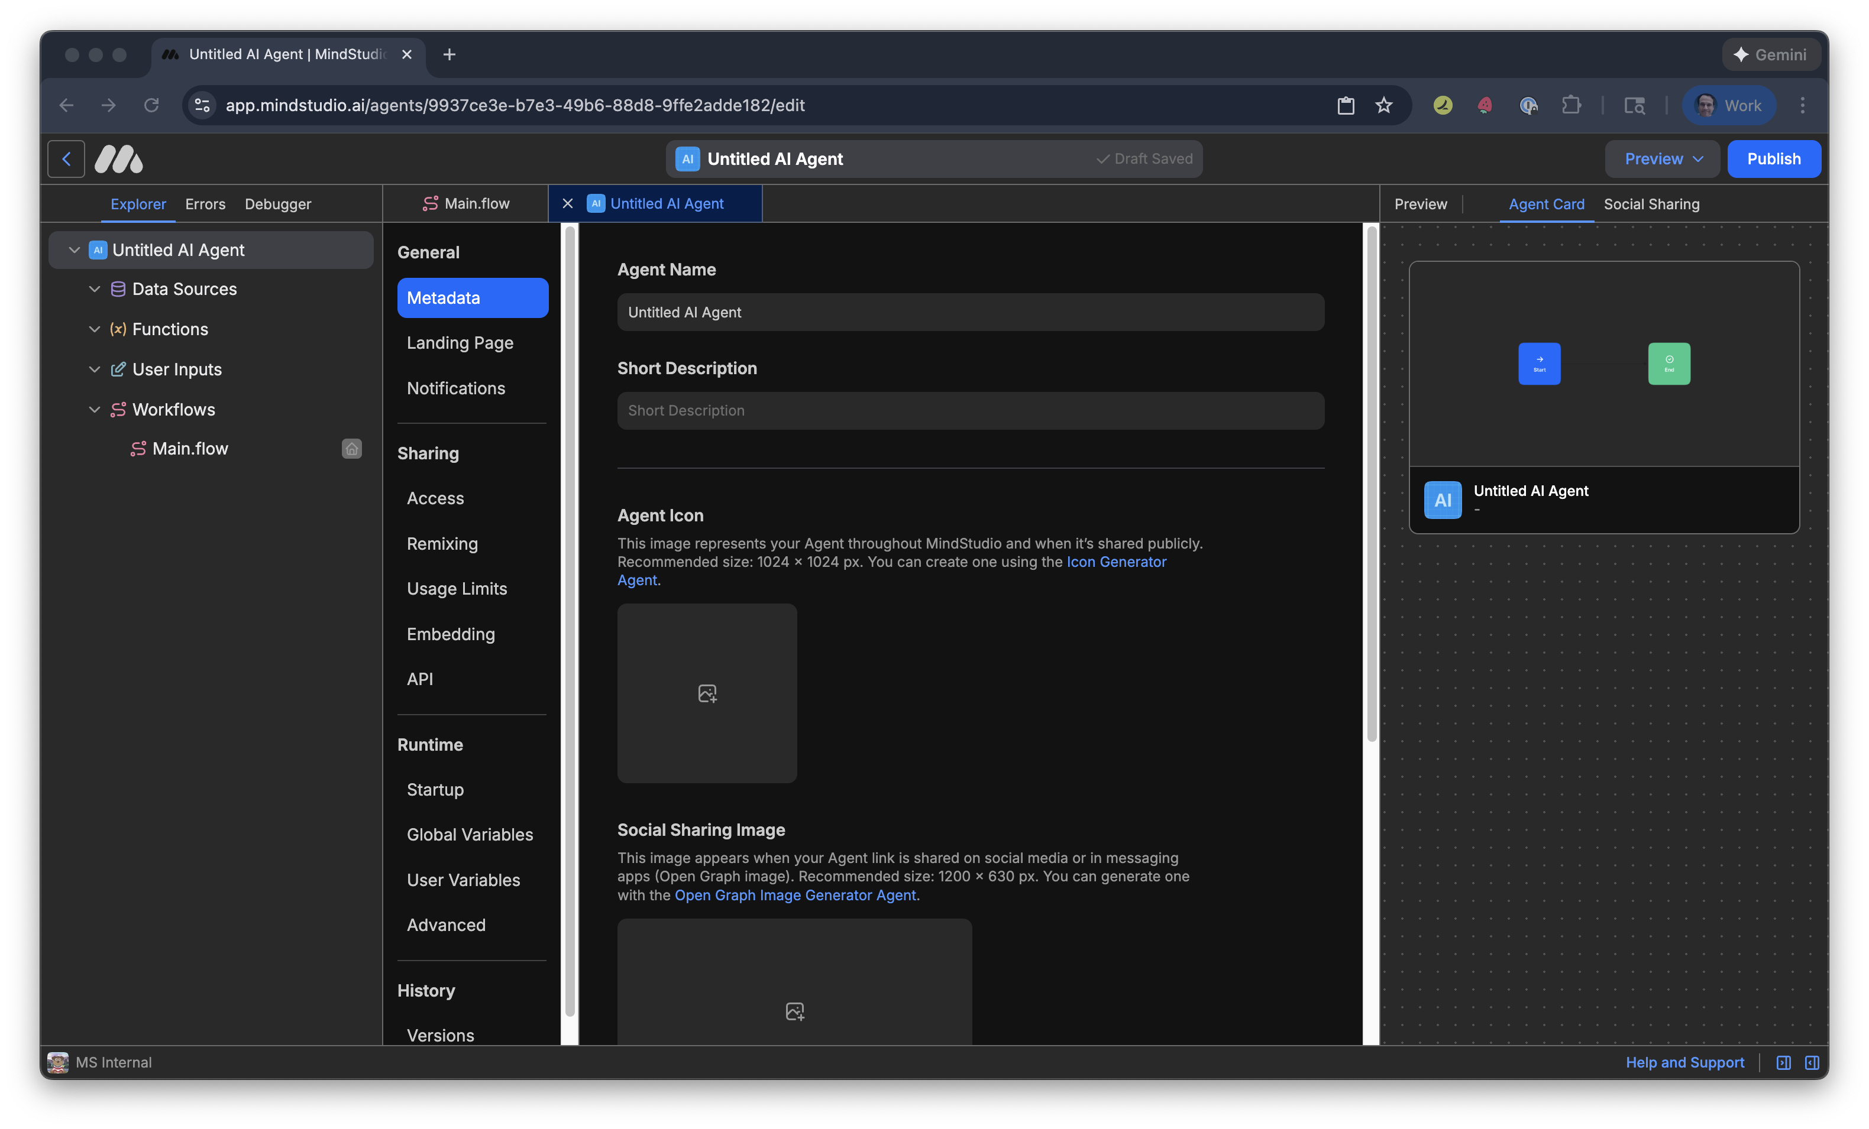Viewport: 1869px width, 1129px height.
Task: Toggle the bookmark star in the address bar
Action: click(x=1385, y=105)
